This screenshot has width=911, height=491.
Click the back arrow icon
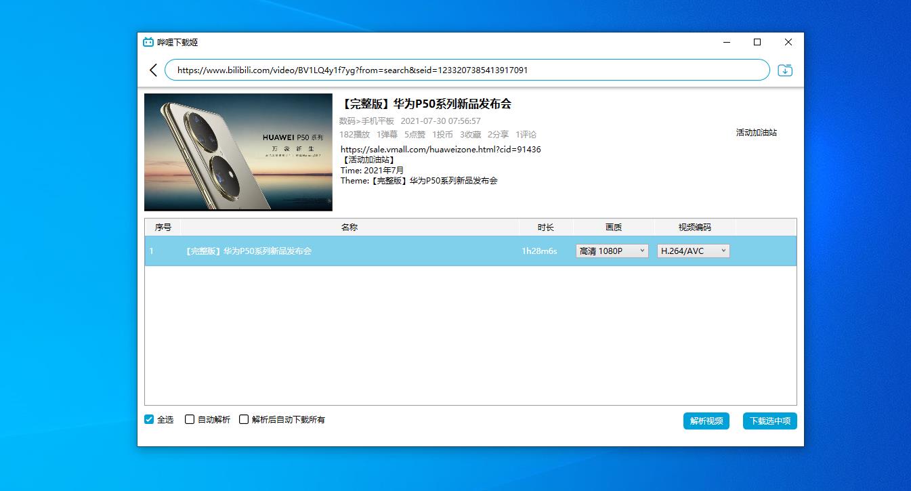pos(153,70)
